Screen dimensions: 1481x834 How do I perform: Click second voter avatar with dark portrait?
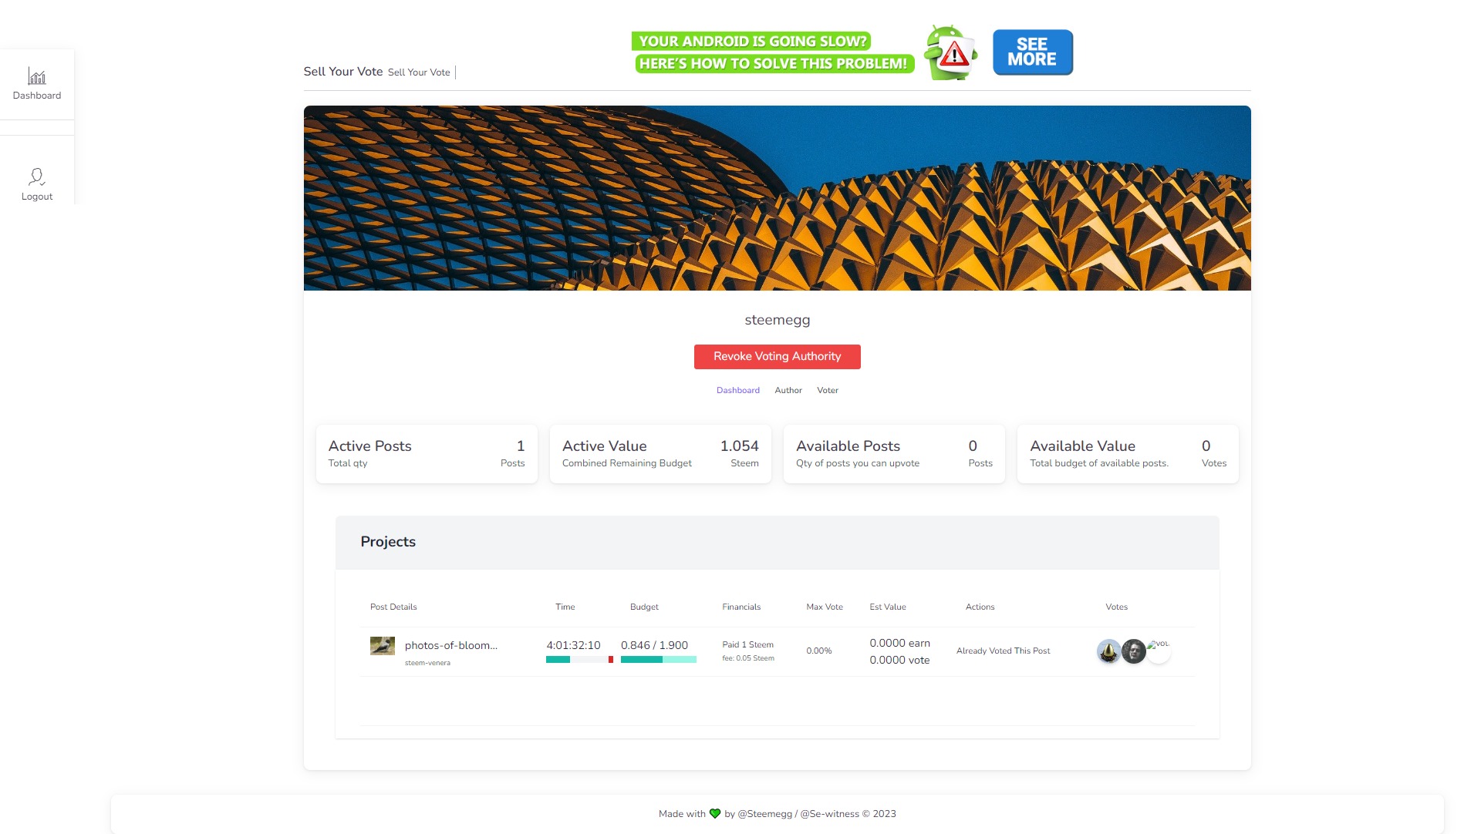(x=1133, y=651)
